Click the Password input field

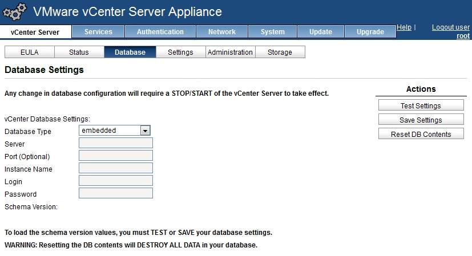click(x=116, y=193)
